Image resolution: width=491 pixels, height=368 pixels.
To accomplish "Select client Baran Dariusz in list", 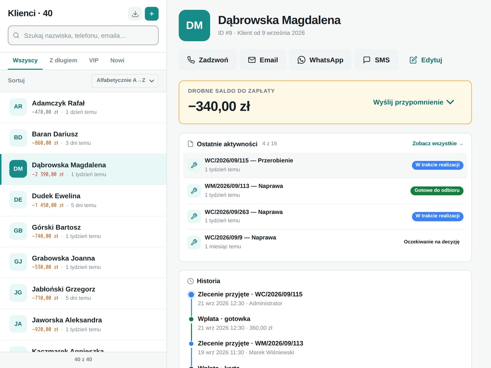I will (83, 138).
